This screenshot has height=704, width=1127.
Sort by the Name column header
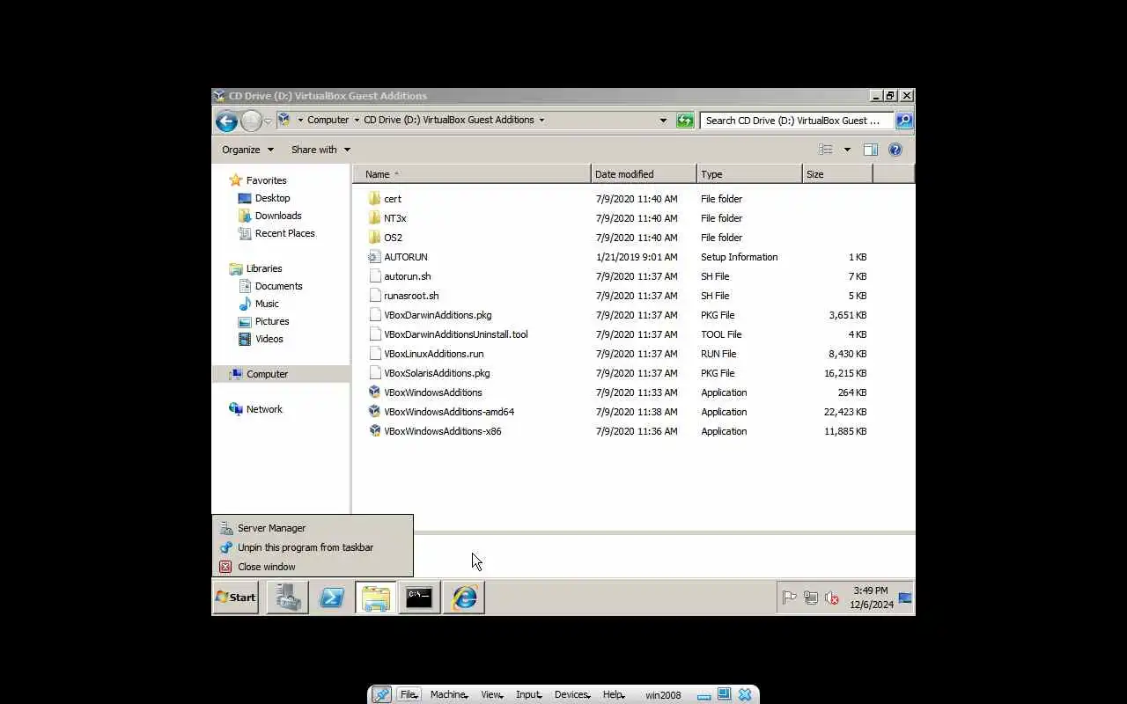tap(471, 174)
